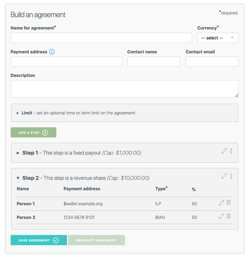This screenshot has width=251, height=257.
Task: Delete Person 2 with trash icon
Action: 228,216
